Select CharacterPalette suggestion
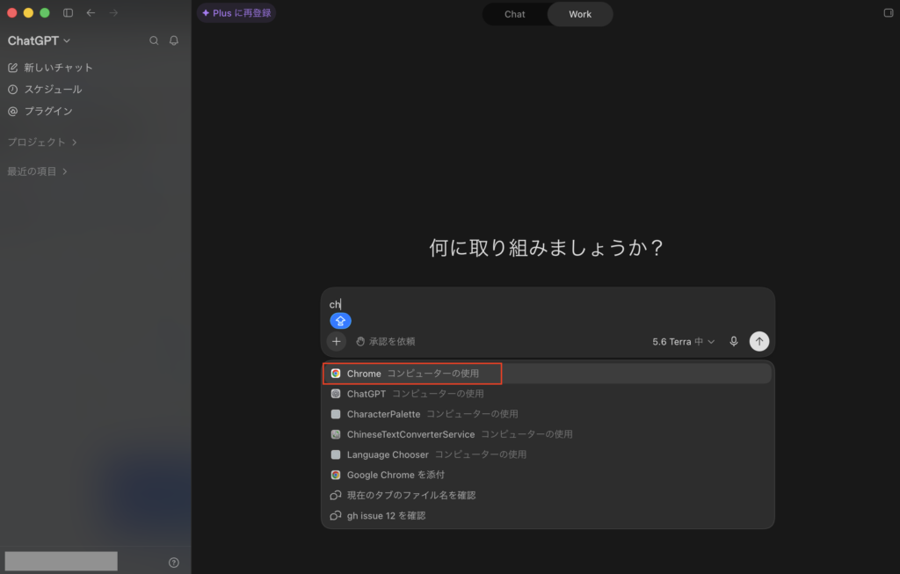 pyautogui.click(x=548, y=414)
